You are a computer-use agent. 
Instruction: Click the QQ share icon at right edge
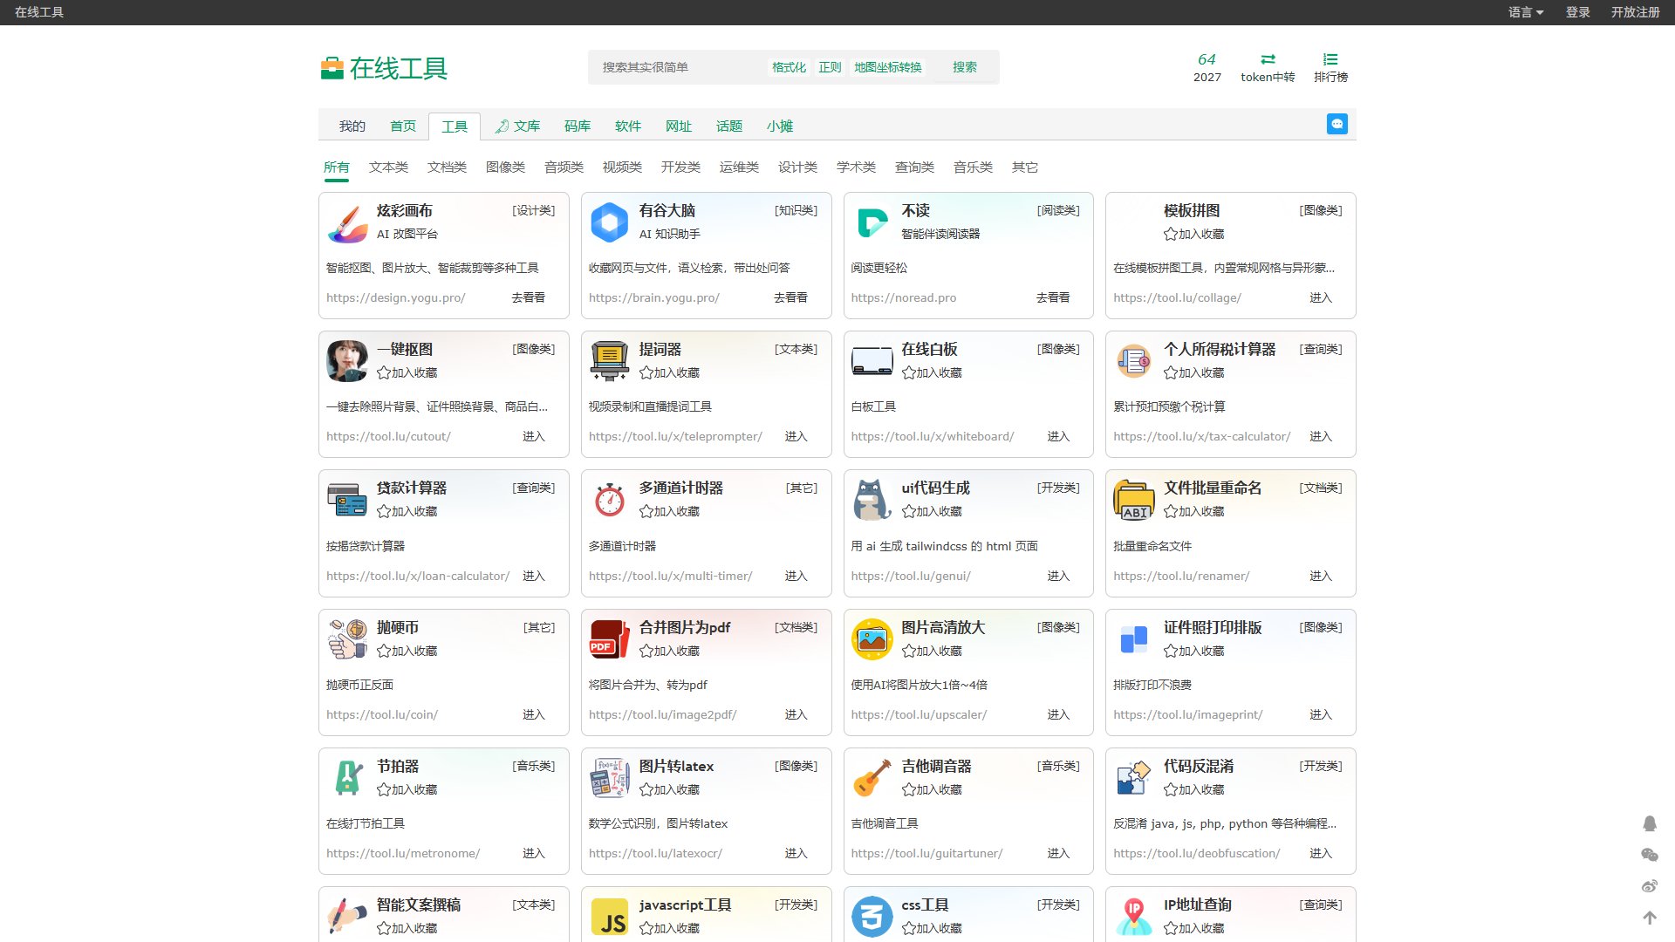[x=1650, y=823]
